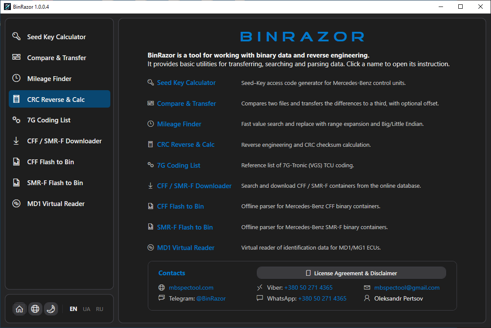Click download arrow icon beside CFF / SMR-F Downloader link
The image size is (491, 328).
pyautogui.click(x=150, y=186)
